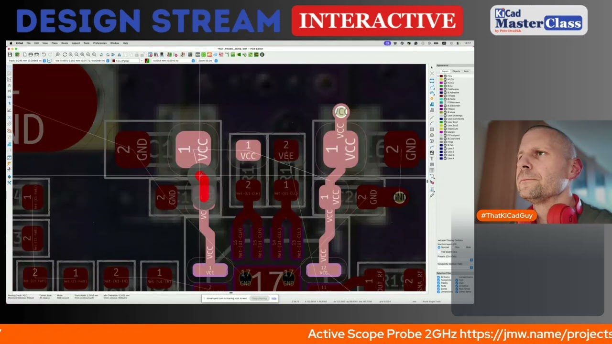
Task: Select the Add text tool
Action: (x=432, y=159)
